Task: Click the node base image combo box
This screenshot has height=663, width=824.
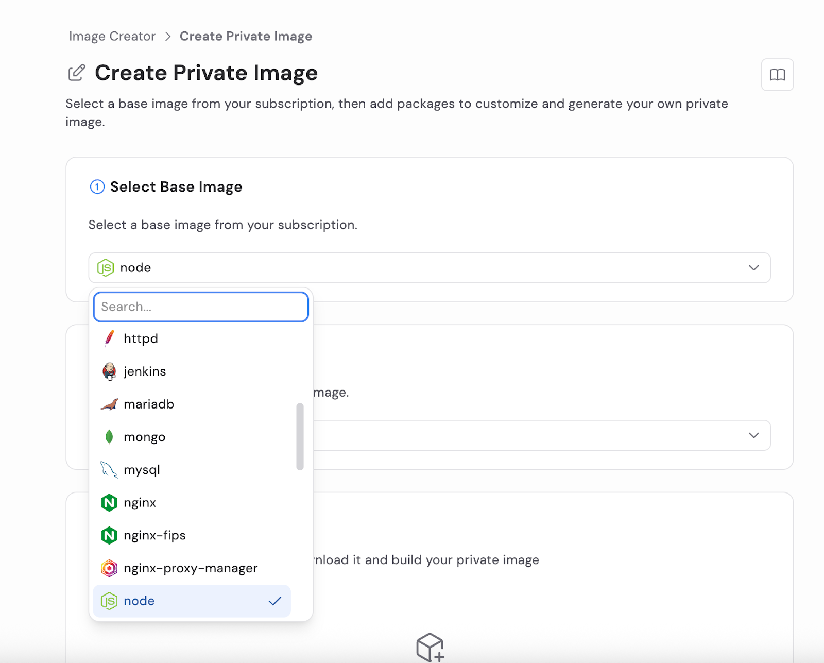Action: point(430,267)
